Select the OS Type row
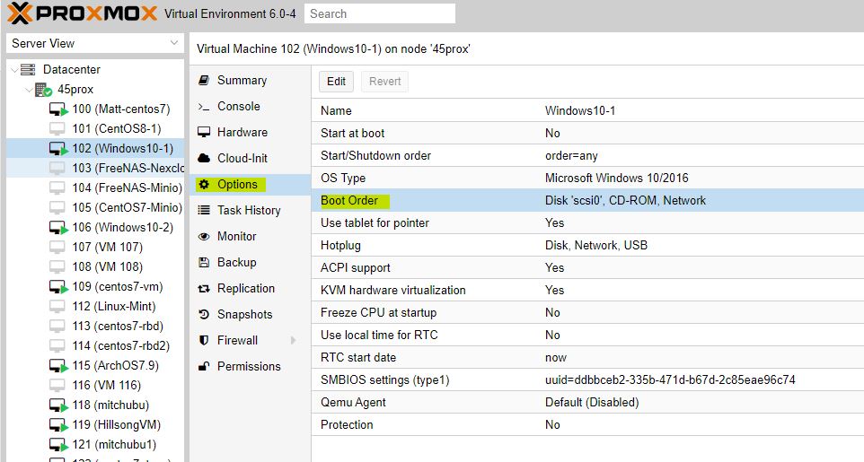The height and width of the screenshot is (462, 864). 587,178
